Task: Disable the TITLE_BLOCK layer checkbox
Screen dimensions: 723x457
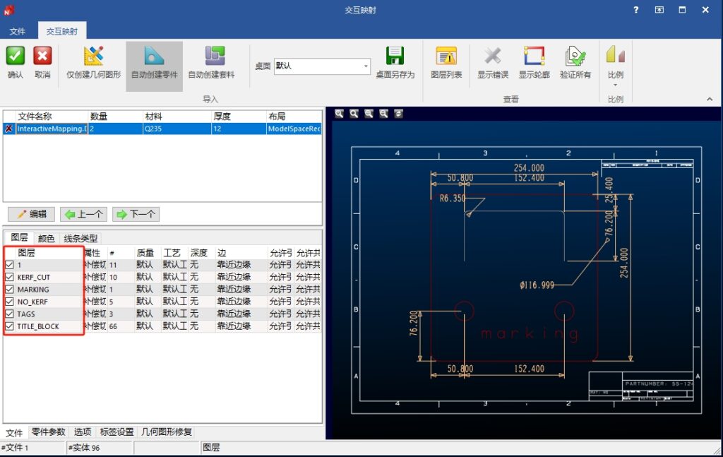Action: [x=9, y=326]
